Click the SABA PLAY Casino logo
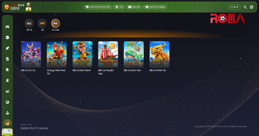This screenshot has width=259, height=136. 14,7
